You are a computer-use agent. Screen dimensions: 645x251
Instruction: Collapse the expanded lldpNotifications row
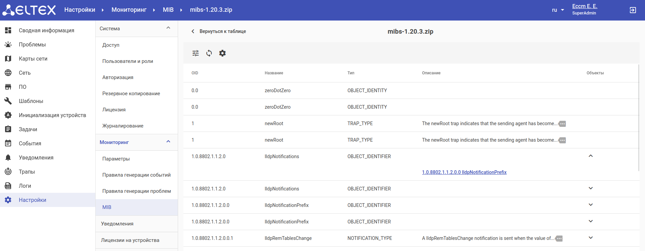[590, 156]
